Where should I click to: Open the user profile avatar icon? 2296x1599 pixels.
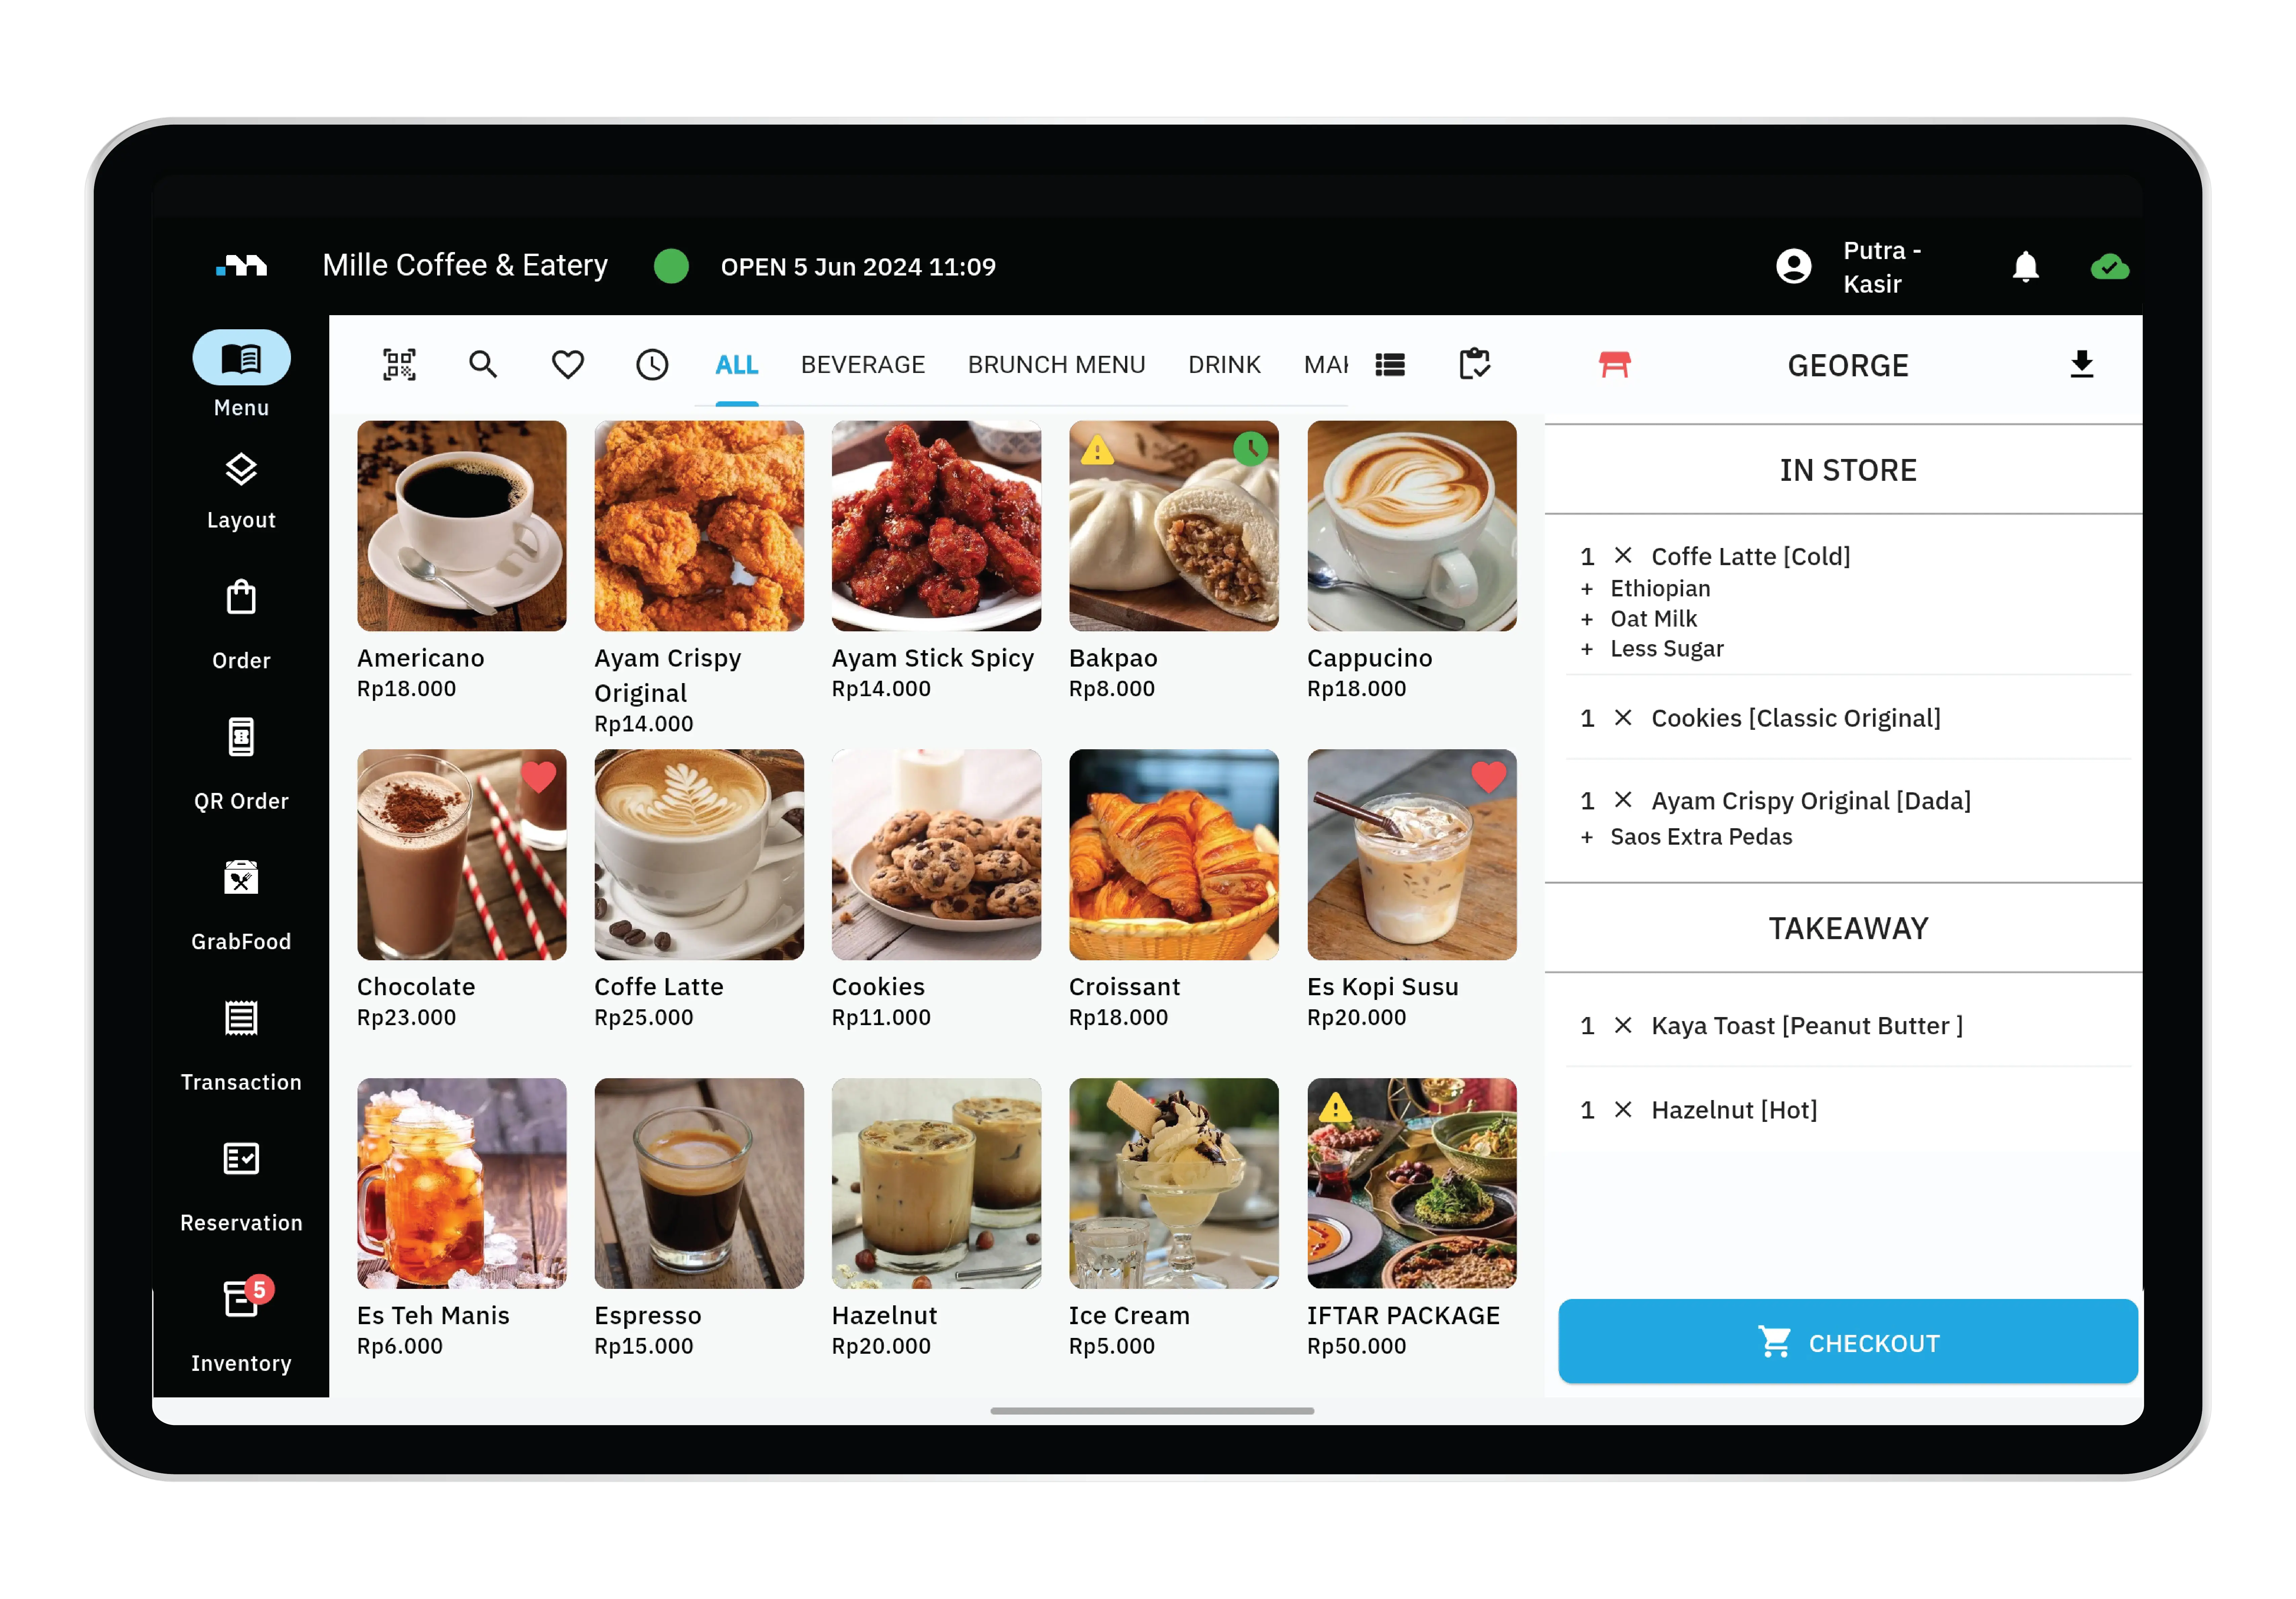coord(1794,266)
